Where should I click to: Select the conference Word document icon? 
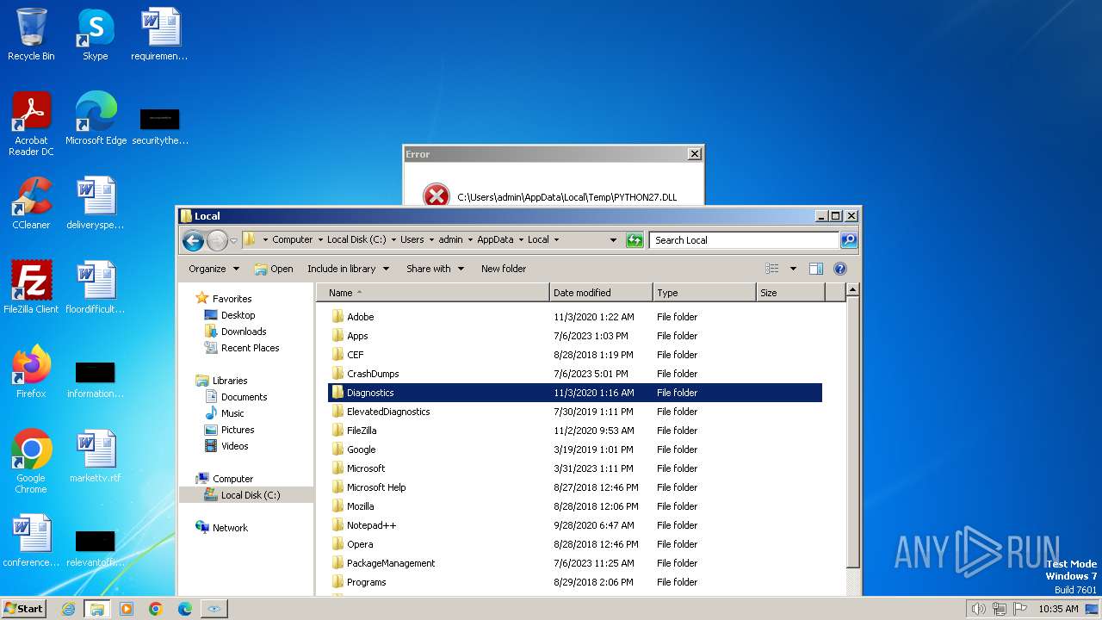31,541
